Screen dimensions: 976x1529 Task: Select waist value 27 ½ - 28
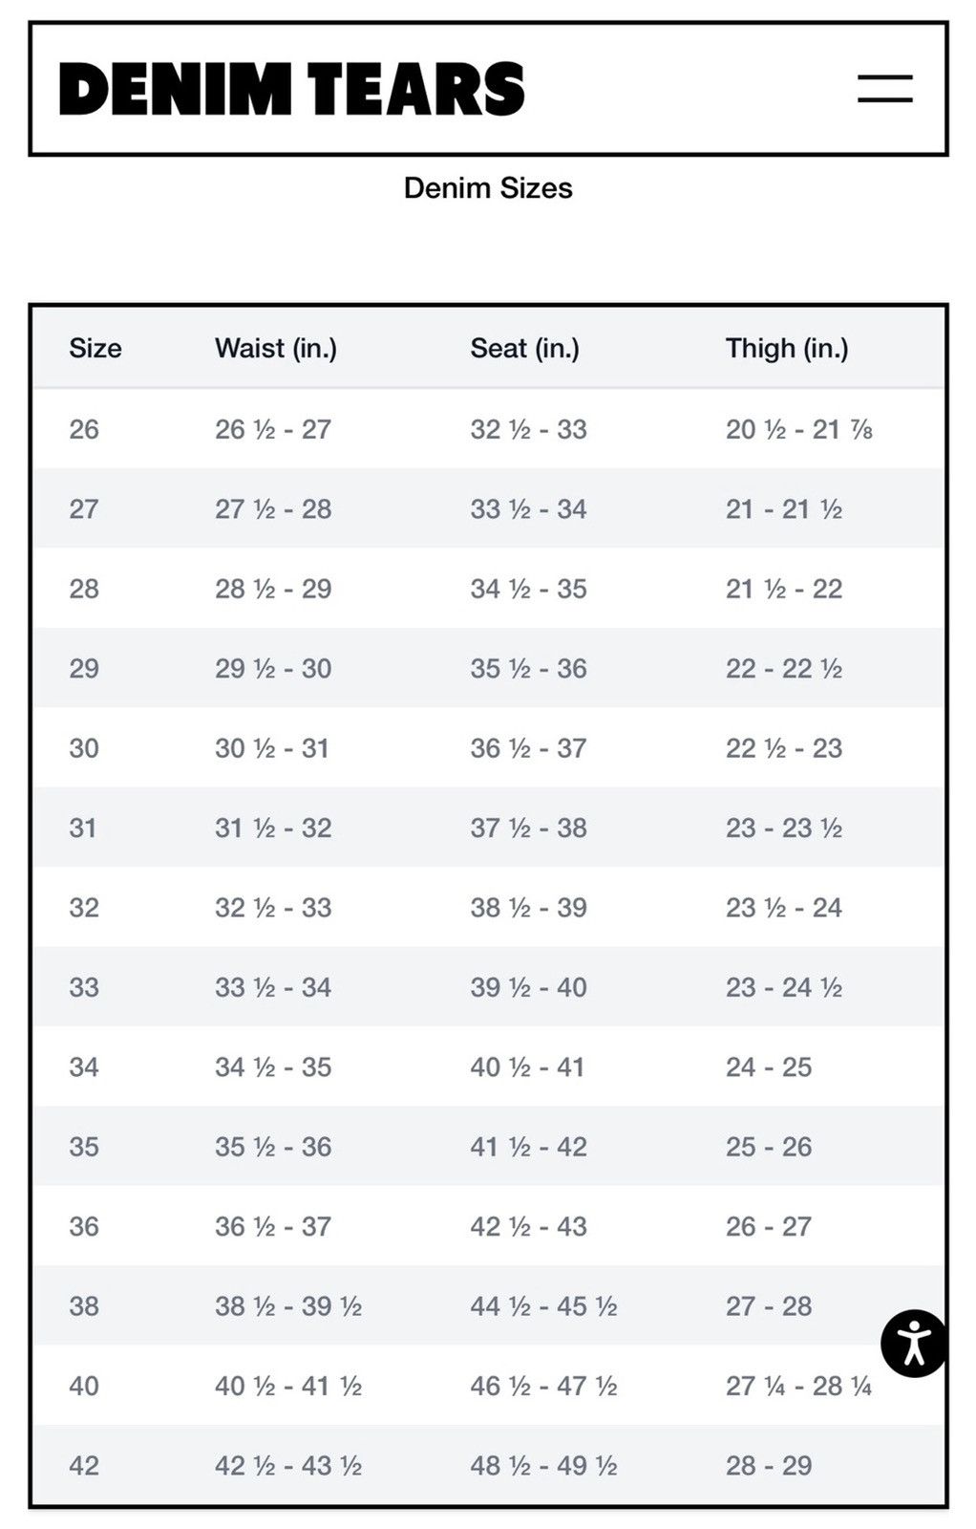point(273,509)
